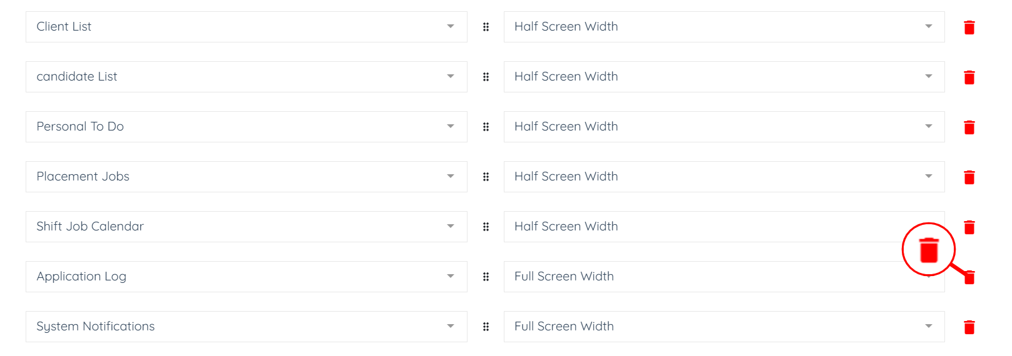Delete the Shift Job Calendar row
This screenshot has height=356, width=1012.
pos(969,227)
